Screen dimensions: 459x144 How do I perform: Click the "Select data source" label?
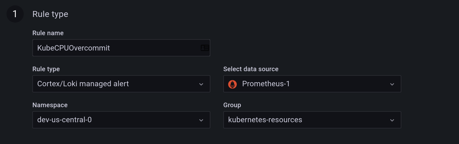click(x=251, y=69)
